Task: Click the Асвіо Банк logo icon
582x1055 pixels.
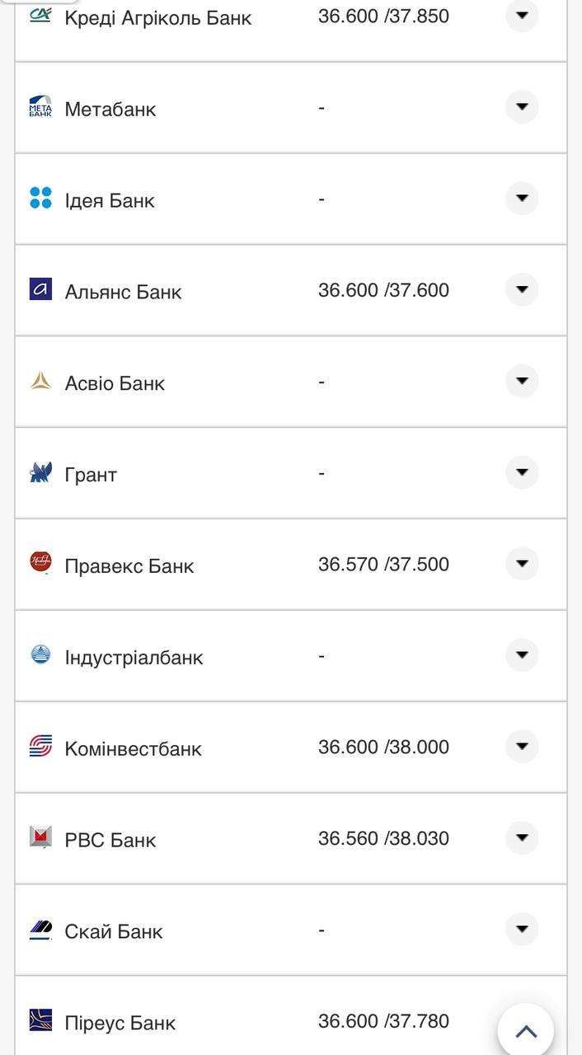Action: (40, 381)
